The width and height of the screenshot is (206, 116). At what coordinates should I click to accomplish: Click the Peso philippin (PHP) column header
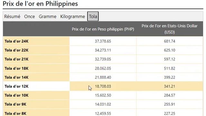click(103, 29)
